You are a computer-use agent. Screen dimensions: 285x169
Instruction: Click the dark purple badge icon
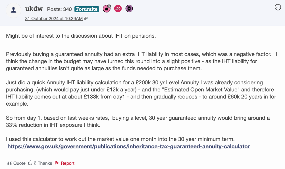click(129, 9)
